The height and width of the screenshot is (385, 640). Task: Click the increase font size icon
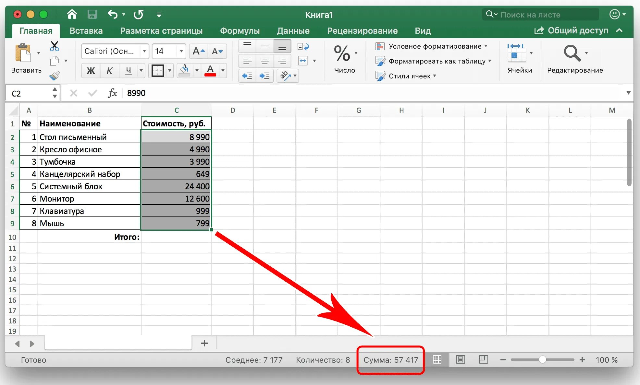pyautogui.click(x=199, y=51)
